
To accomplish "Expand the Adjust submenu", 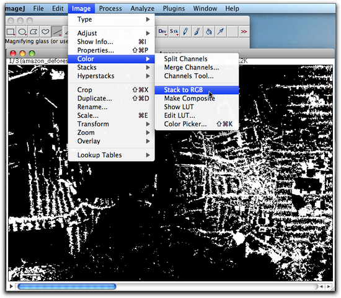I will tap(112, 33).
